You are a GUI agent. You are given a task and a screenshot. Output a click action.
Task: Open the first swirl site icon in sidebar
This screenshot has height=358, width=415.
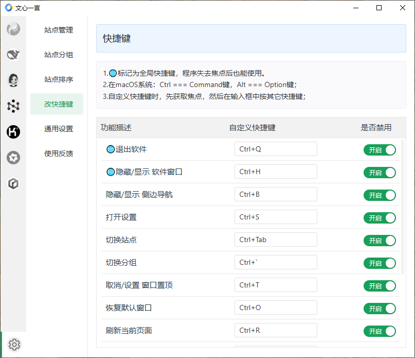pos(13,29)
